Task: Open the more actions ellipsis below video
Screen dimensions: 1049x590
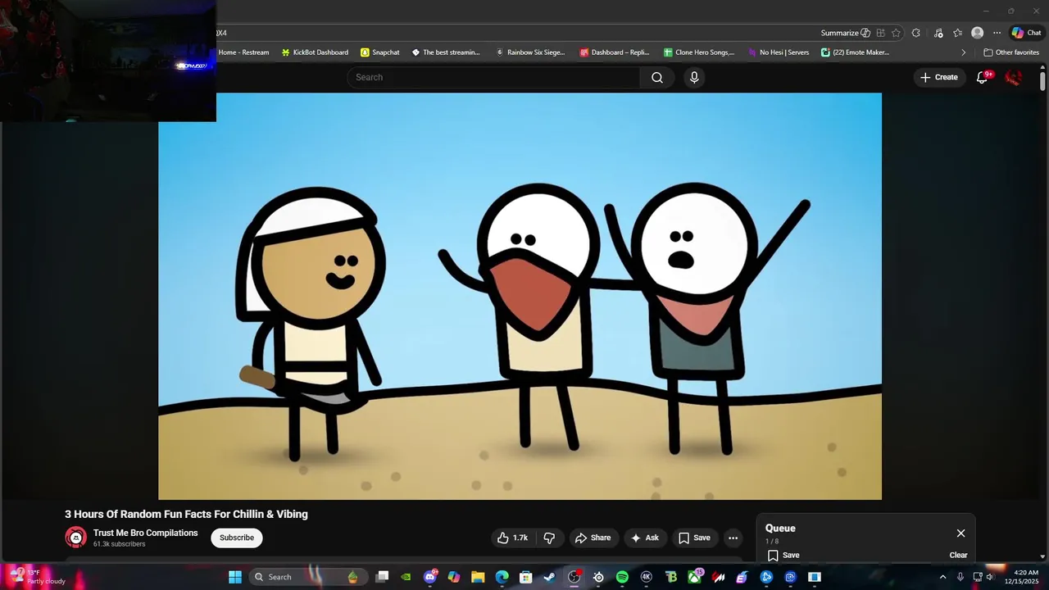Action: tap(733, 538)
